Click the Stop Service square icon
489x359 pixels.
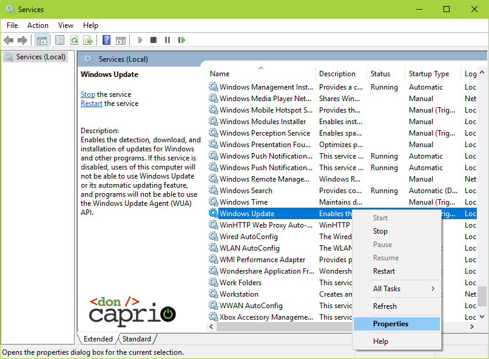[153, 40]
